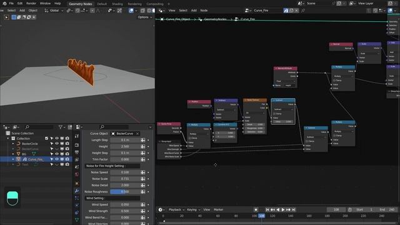This screenshot has height=225, width=400.
Task: Open the Output properties tab icon
Action: [x=77, y=152]
